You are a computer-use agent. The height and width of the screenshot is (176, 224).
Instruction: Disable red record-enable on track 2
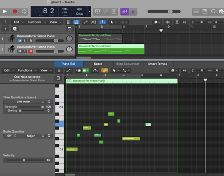point(31,51)
